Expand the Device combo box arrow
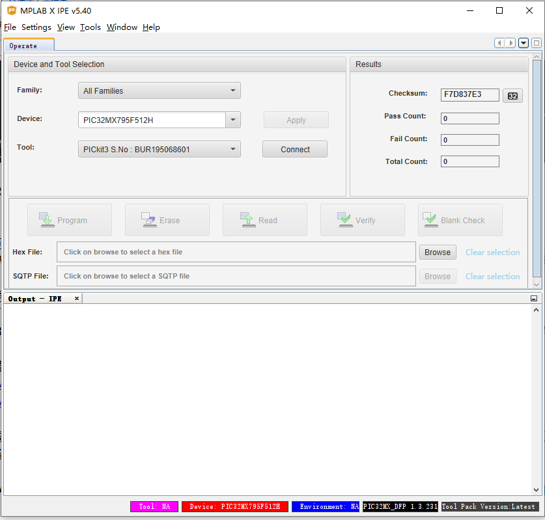Image resolution: width=545 pixels, height=520 pixels. 233,120
